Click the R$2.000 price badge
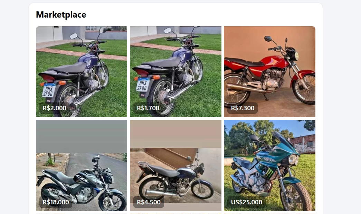Viewport: 361px width, 214px height. point(54,108)
